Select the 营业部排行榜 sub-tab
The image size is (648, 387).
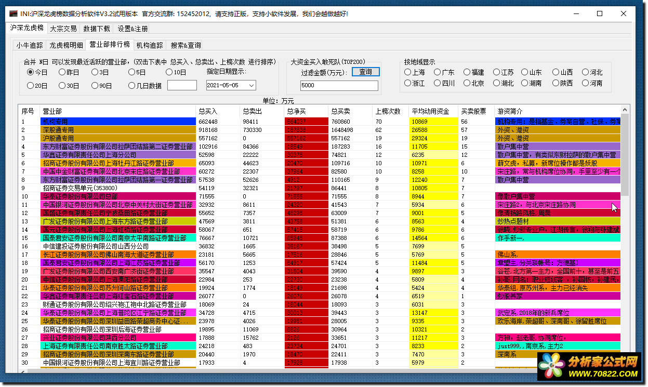110,45
